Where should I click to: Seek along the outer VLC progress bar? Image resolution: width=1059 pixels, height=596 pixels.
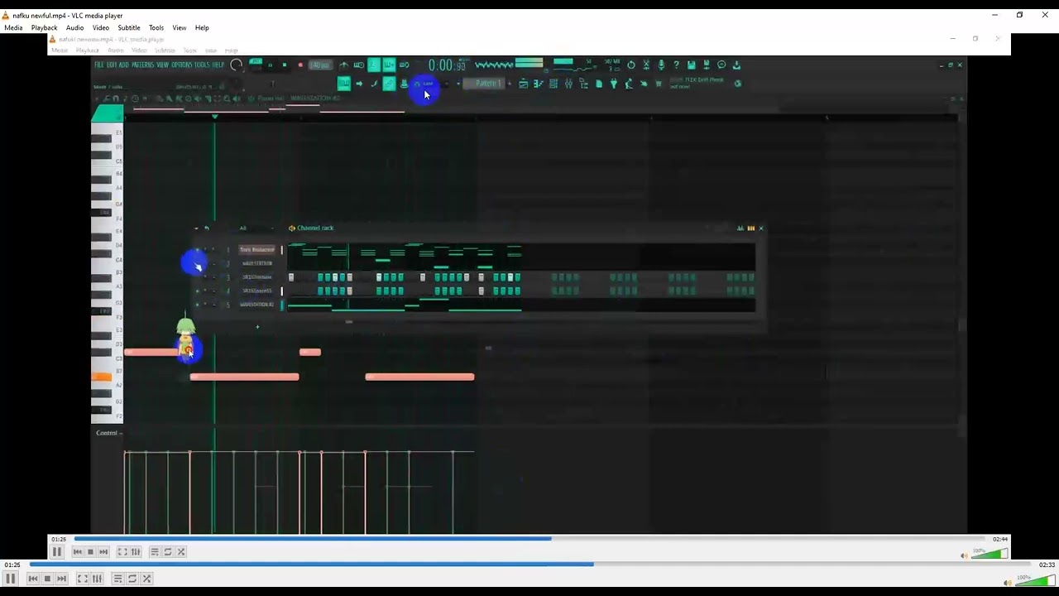pos(532,565)
